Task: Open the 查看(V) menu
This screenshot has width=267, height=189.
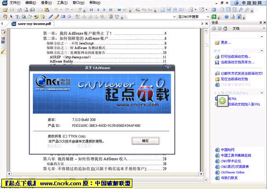Action: pyautogui.click(x=46, y=3)
